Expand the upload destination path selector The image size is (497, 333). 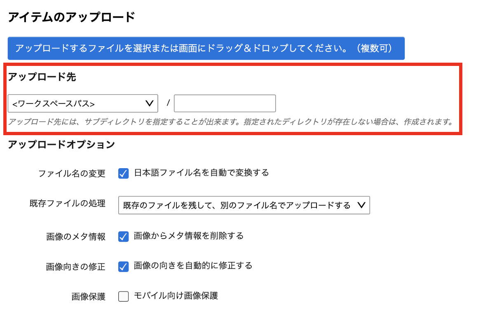[82, 103]
